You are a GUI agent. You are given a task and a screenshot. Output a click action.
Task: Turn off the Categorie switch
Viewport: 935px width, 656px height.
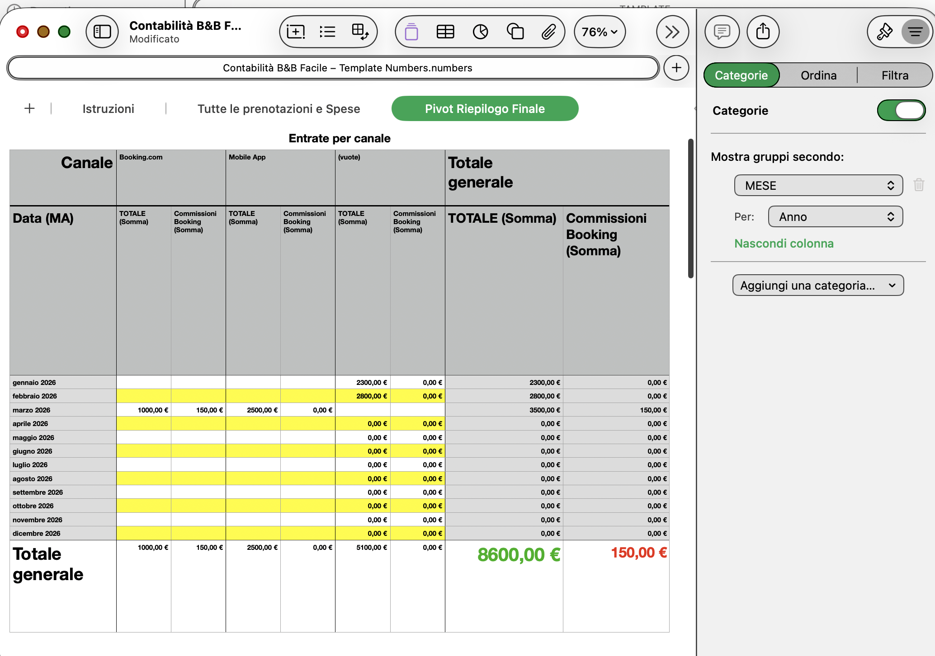click(x=901, y=111)
